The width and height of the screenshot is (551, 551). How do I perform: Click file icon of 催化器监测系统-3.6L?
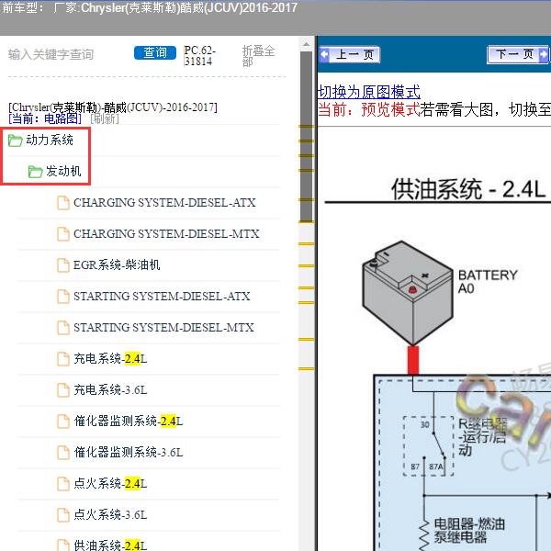(63, 453)
